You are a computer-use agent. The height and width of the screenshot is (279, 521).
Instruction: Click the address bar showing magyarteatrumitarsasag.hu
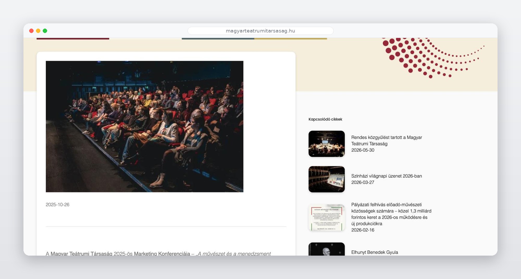(x=260, y=31)
